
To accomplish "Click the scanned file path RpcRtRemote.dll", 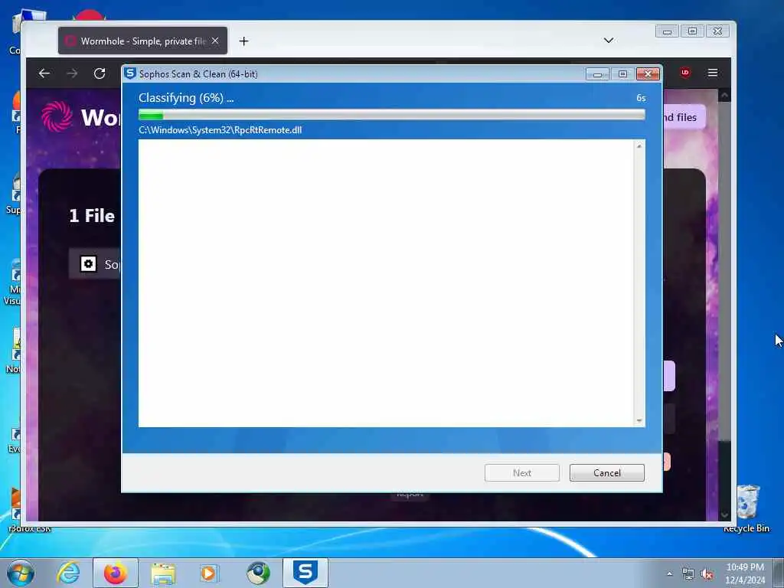I will click(x=220, y=130).
